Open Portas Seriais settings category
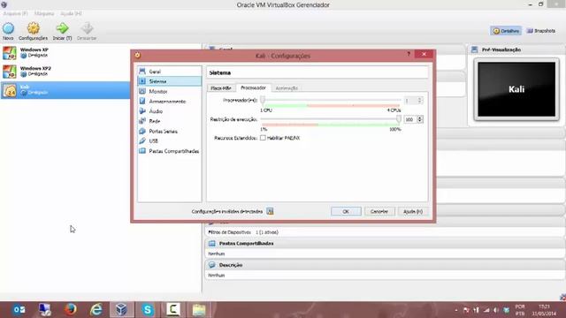The height and width of the screenshot is (318, 566). coord(169,132)
